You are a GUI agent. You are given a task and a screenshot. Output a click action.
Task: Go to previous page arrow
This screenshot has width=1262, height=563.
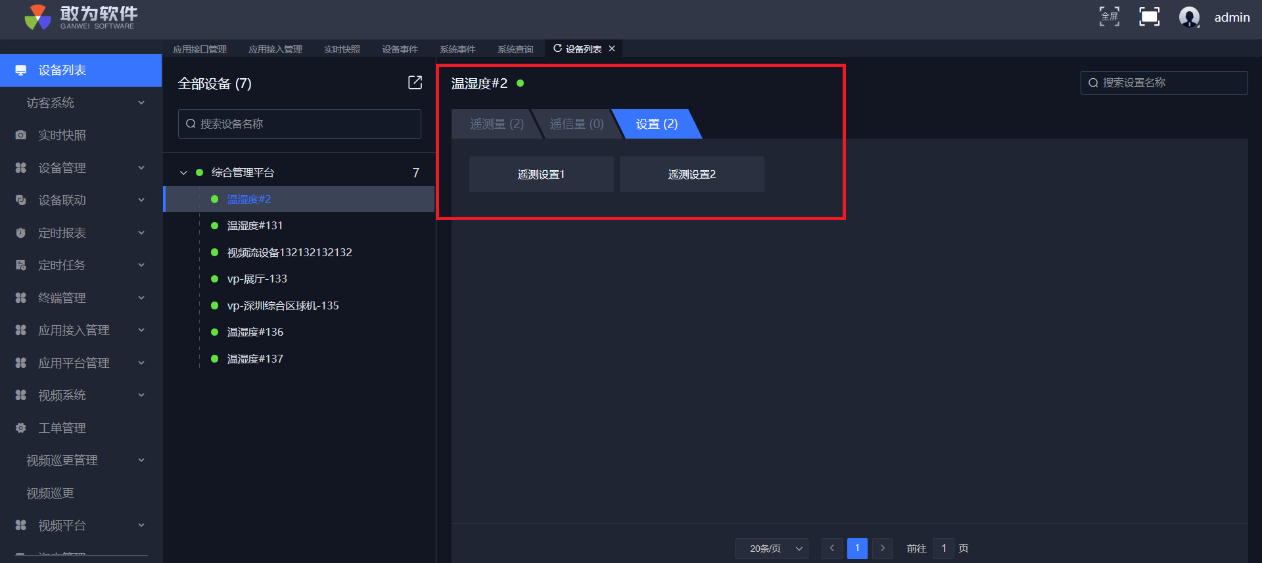[x=831, y=548]
